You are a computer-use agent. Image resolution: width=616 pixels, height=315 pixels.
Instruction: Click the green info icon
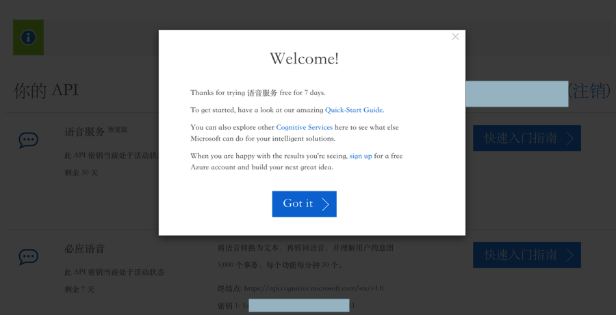(x=28, y=38)
